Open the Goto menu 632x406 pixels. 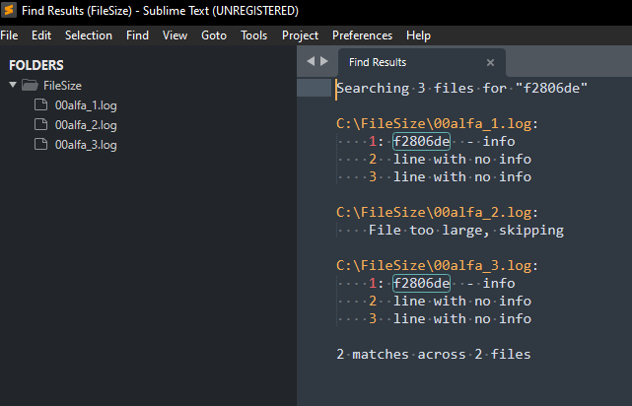point(214,35)
